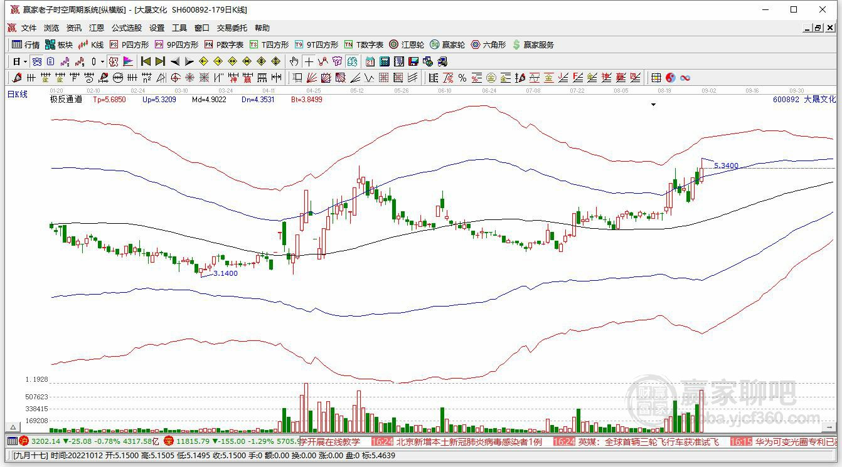Open the 板块 sector view
This screenshot has width=842, height=467.
coord(59,45)
